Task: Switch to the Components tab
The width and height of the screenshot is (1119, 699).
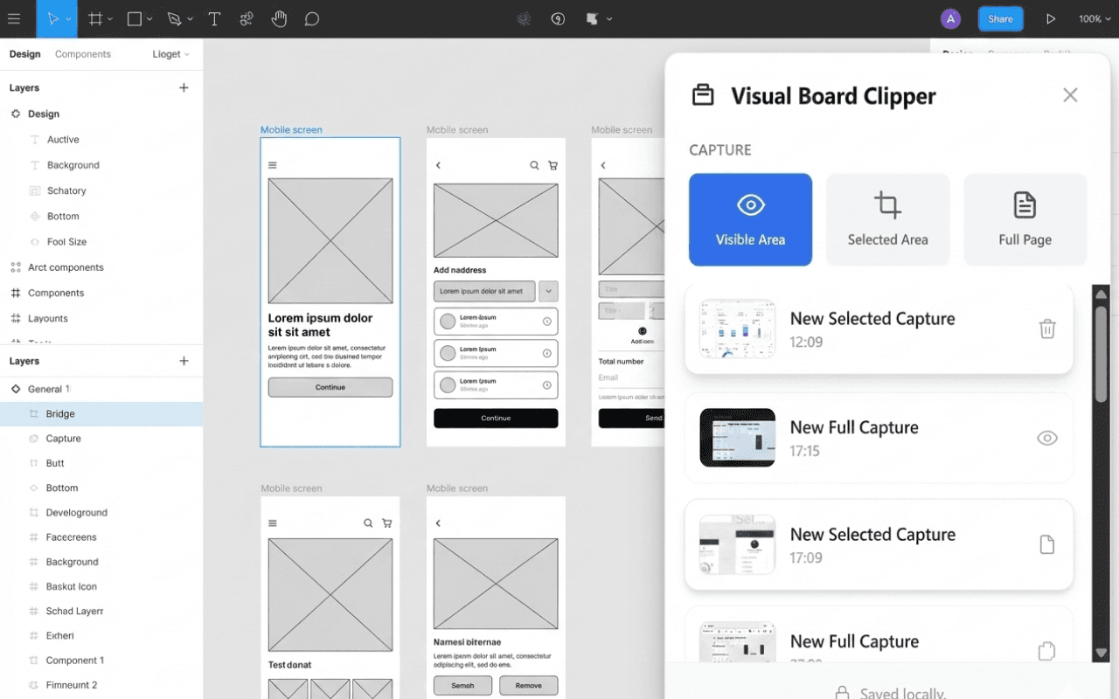Action: click(x=83, y=53)
